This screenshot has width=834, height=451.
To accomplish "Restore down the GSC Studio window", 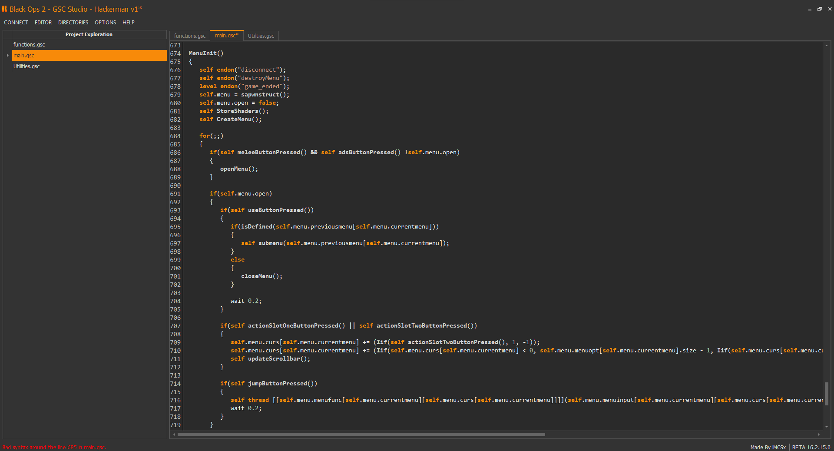I will tap(820, 9).
